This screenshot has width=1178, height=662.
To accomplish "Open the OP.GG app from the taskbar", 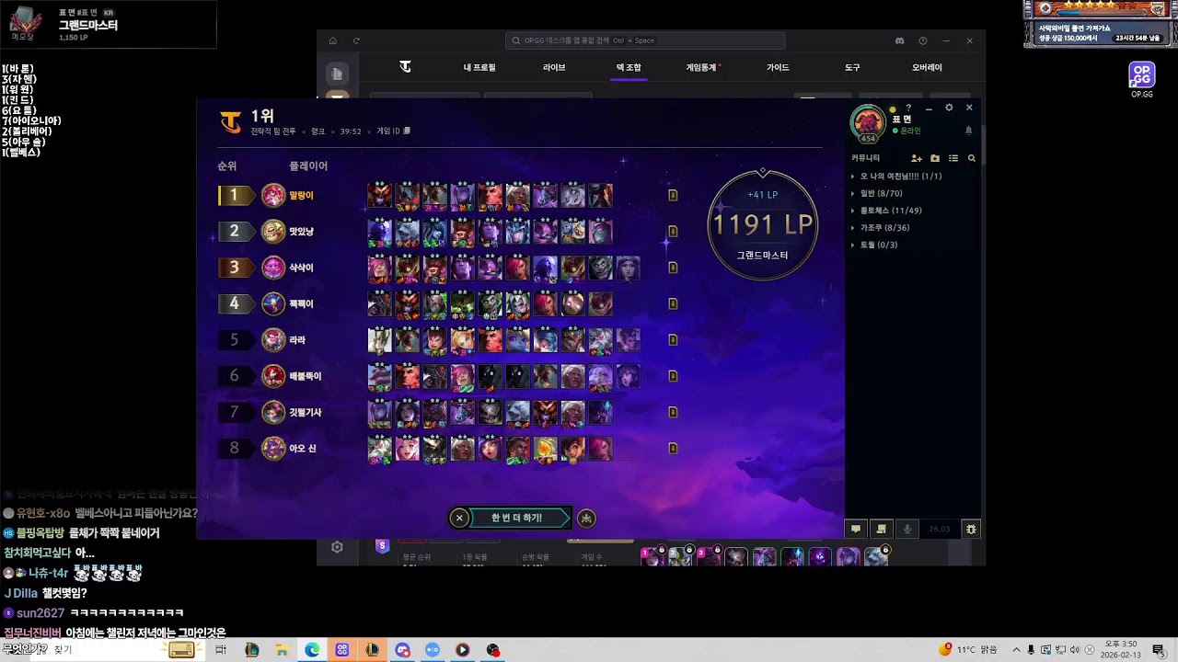I will (x=342, y=650).
